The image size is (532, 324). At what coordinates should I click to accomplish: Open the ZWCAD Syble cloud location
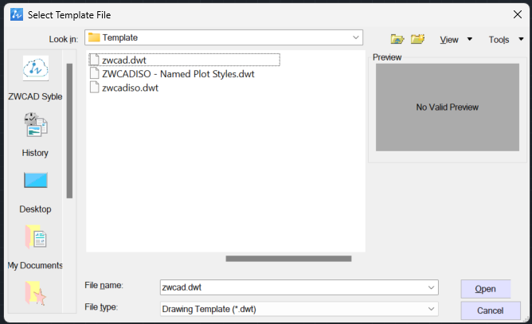pos(36,68)
